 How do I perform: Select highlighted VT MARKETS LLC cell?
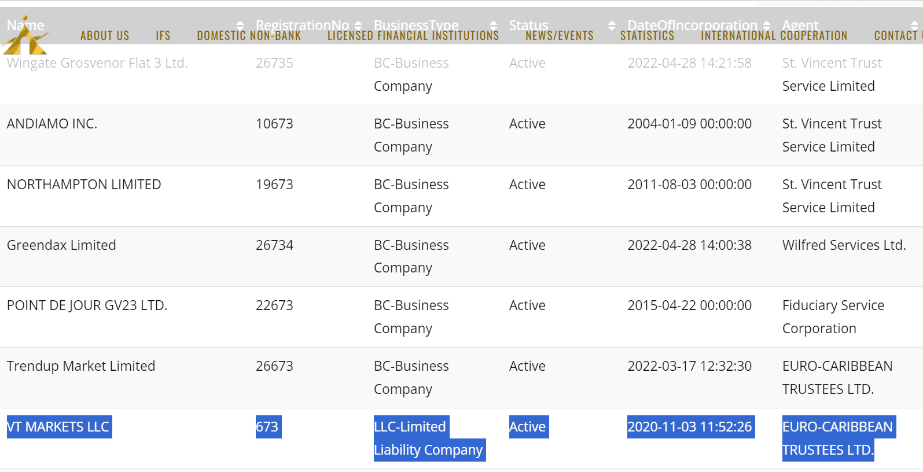point(59,427)
